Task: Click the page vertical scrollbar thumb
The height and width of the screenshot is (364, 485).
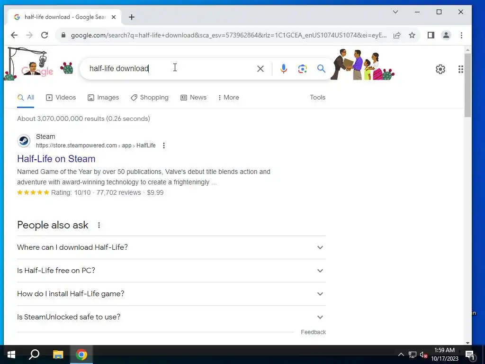Action: pos(467,85)
